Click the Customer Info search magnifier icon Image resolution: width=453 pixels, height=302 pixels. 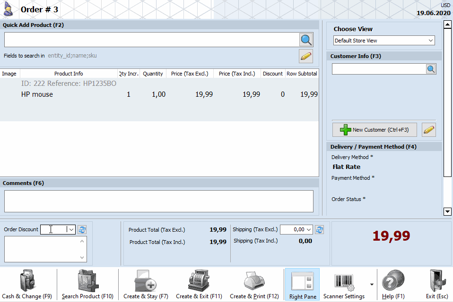[x=431, y=69]
